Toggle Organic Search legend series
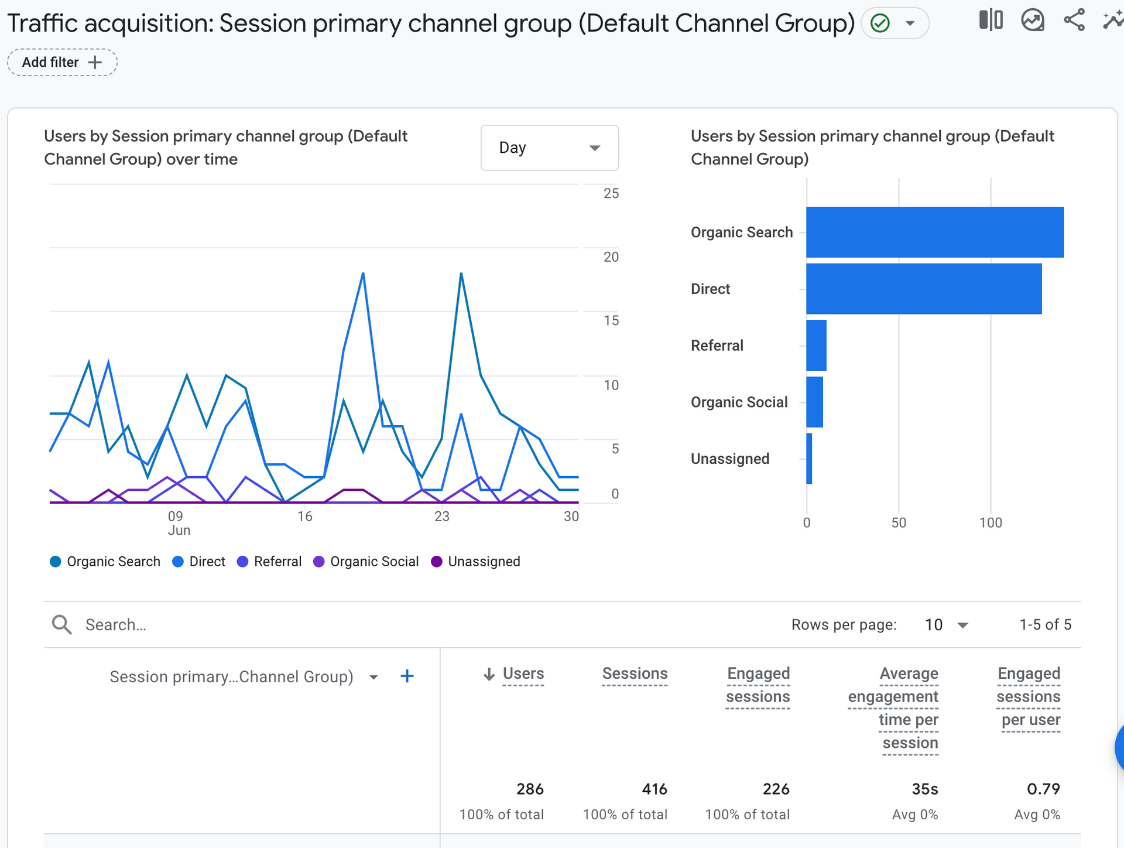 coord(105,562)
